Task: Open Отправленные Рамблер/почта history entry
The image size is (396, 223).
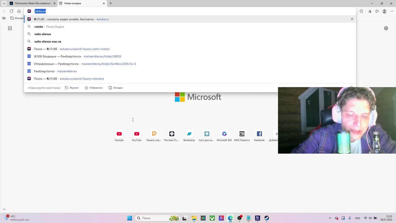Action: point(190,64)
